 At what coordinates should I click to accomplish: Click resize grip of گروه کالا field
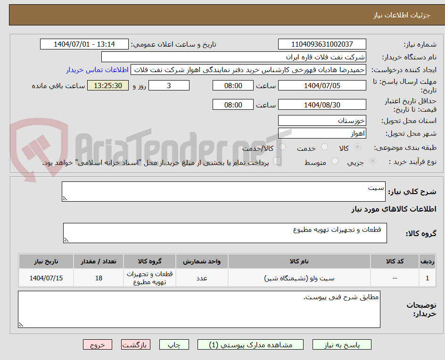click(67, 240)
